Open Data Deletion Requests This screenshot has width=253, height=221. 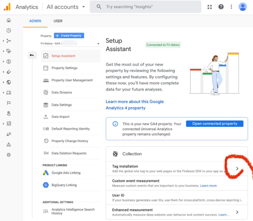(x=71, y=153)
